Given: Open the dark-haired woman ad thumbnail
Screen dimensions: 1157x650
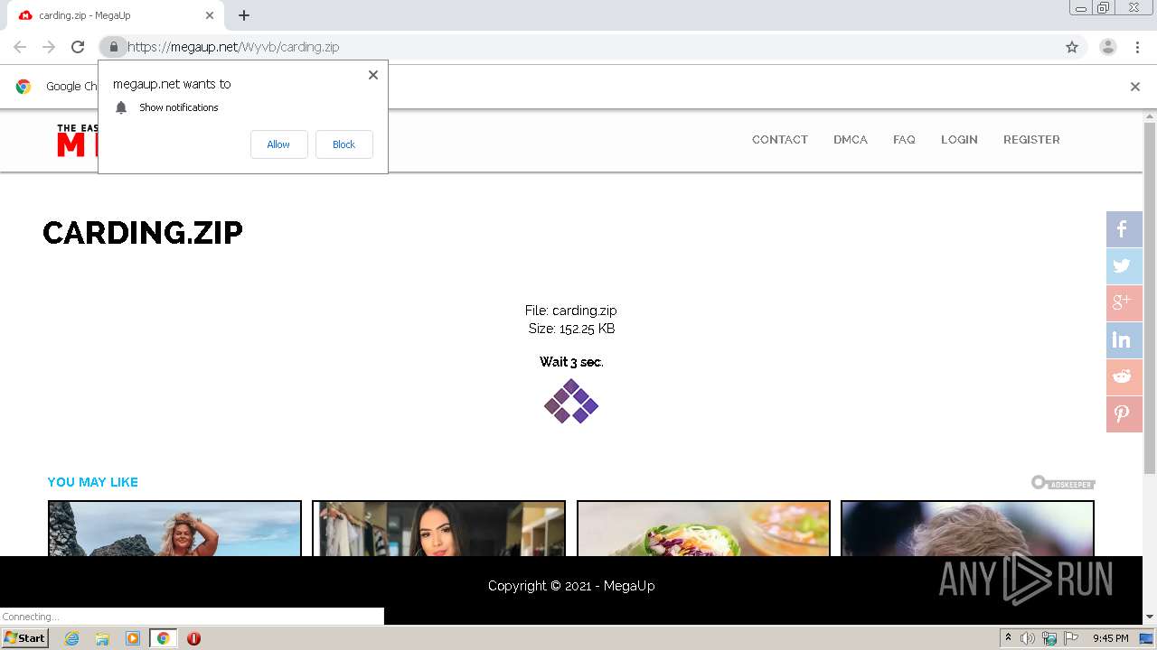Looking at the screenshot, I should pos(438,528).
